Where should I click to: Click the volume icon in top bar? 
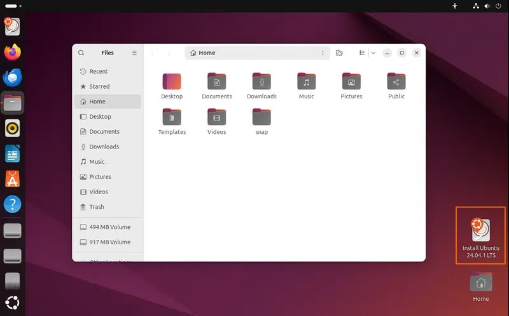pos(487,6)
